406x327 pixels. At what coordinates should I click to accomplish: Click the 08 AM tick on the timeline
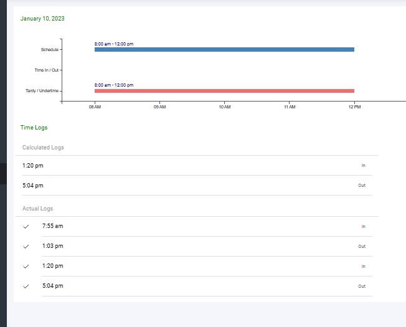click(95, 108)
